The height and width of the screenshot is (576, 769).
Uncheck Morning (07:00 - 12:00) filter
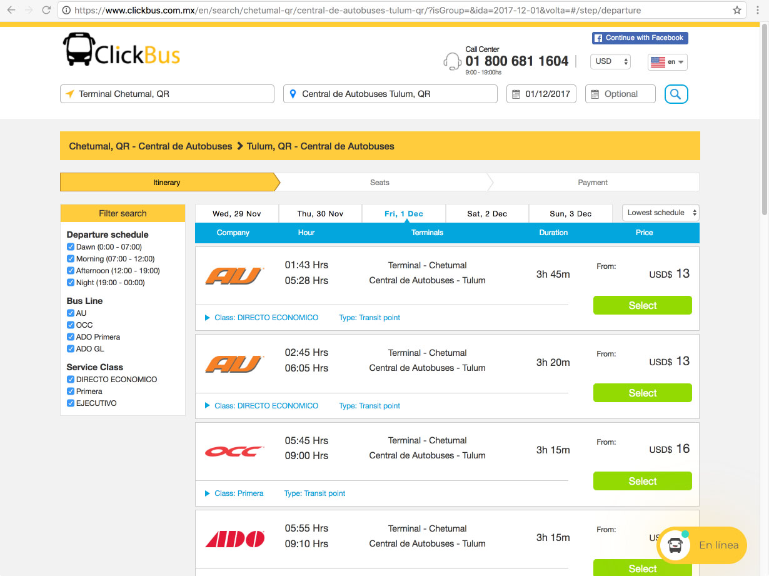pyautogui.click(x=71, y=259)
